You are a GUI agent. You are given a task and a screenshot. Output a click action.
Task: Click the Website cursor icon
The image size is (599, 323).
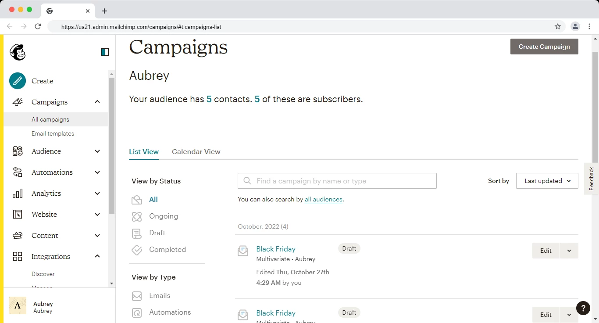pyautogui.click(x=18, y=214)
